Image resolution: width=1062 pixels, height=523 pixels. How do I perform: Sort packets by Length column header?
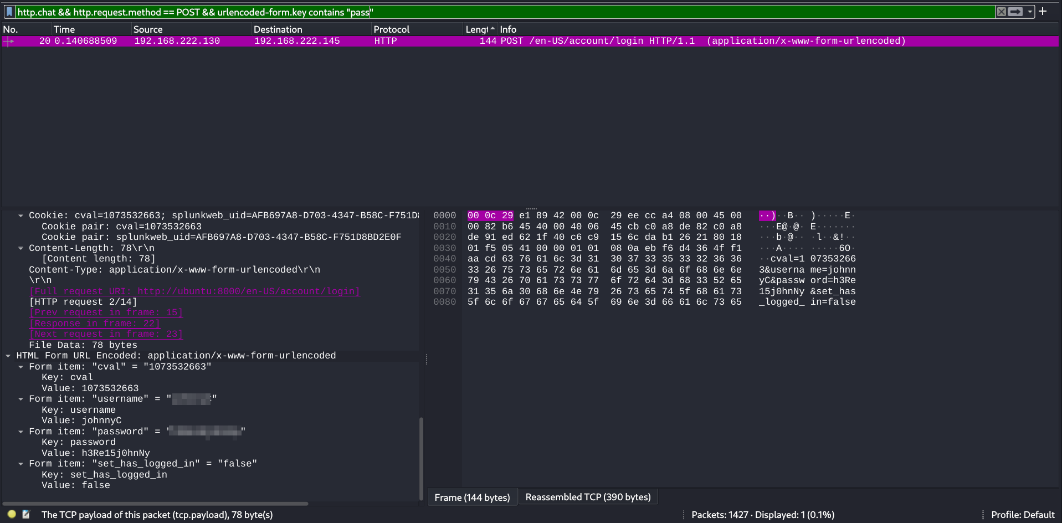click(478, 29)
